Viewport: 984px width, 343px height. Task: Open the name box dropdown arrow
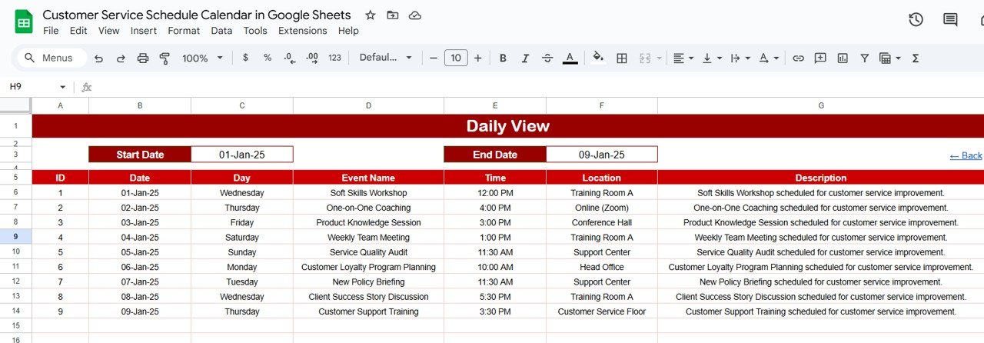63,87
